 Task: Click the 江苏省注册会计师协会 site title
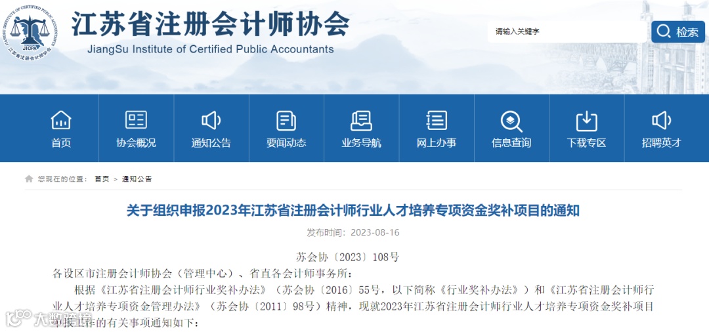point(211,24)
